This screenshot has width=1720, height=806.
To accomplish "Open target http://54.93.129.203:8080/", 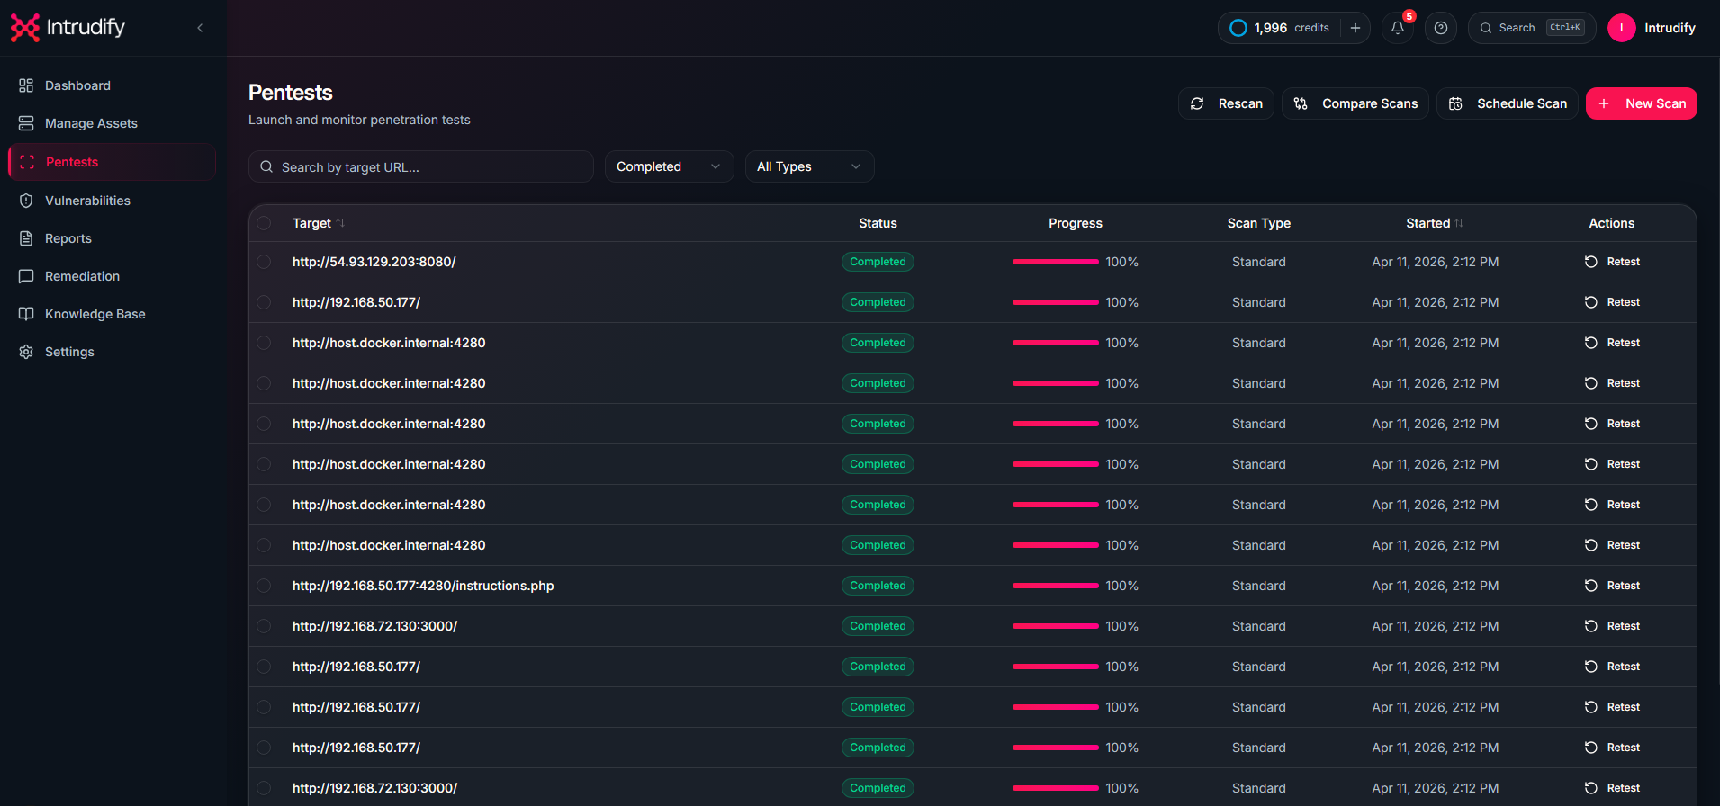I will click(x=374, y=262).
